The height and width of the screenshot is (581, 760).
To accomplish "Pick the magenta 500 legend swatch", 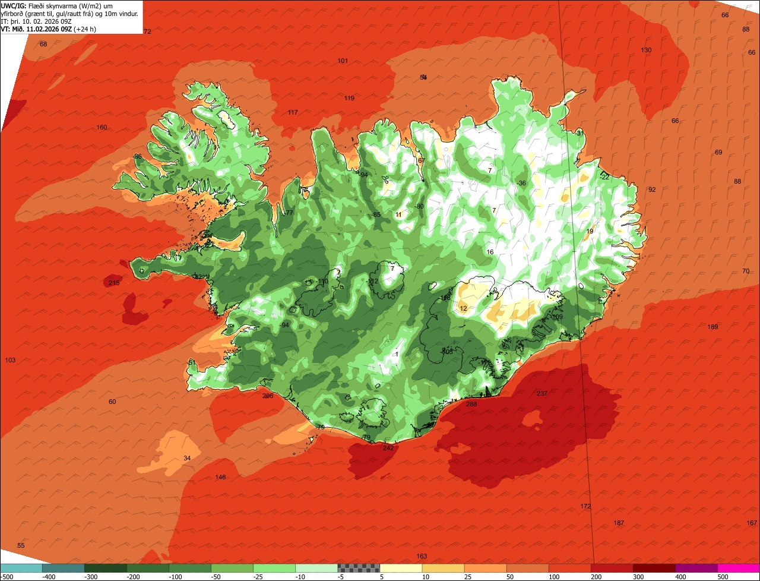I will point(739,568).
